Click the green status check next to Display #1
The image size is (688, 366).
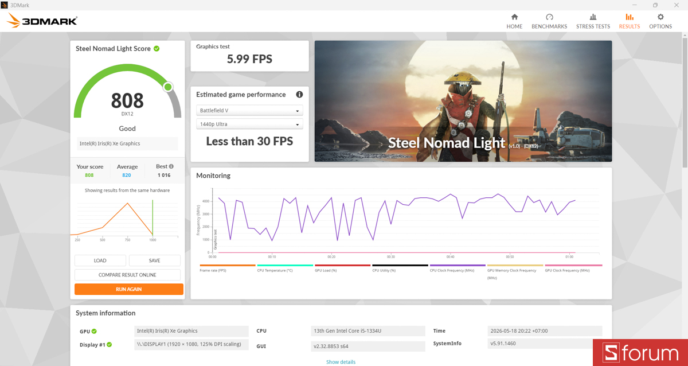click(109, 344)
